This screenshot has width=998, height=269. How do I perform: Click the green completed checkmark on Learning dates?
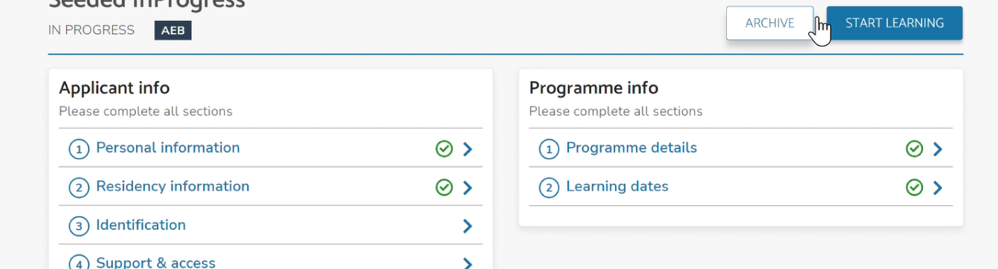click(x=914, y=187)
